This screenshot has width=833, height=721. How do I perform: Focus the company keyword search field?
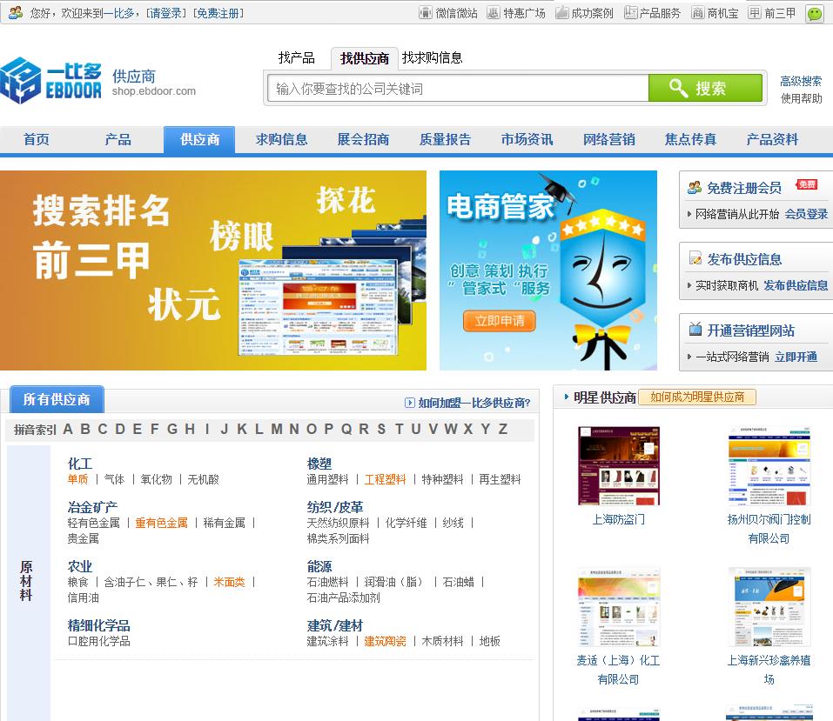click(x=458, y=88)
